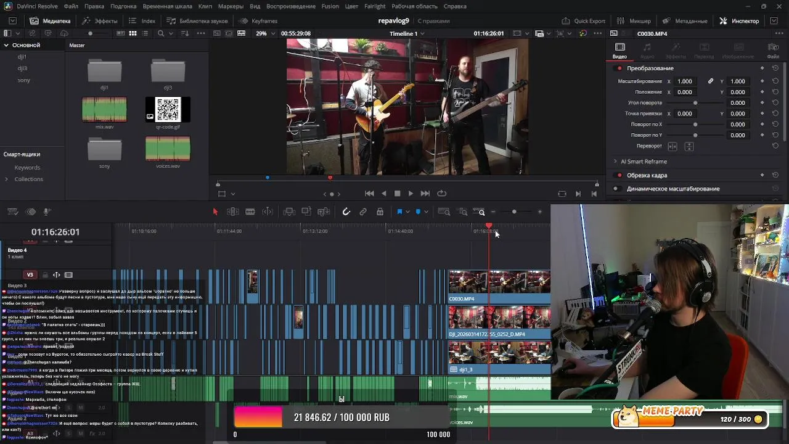
Task: Activate the Blade edit mode tool
Action: [250, 212]
